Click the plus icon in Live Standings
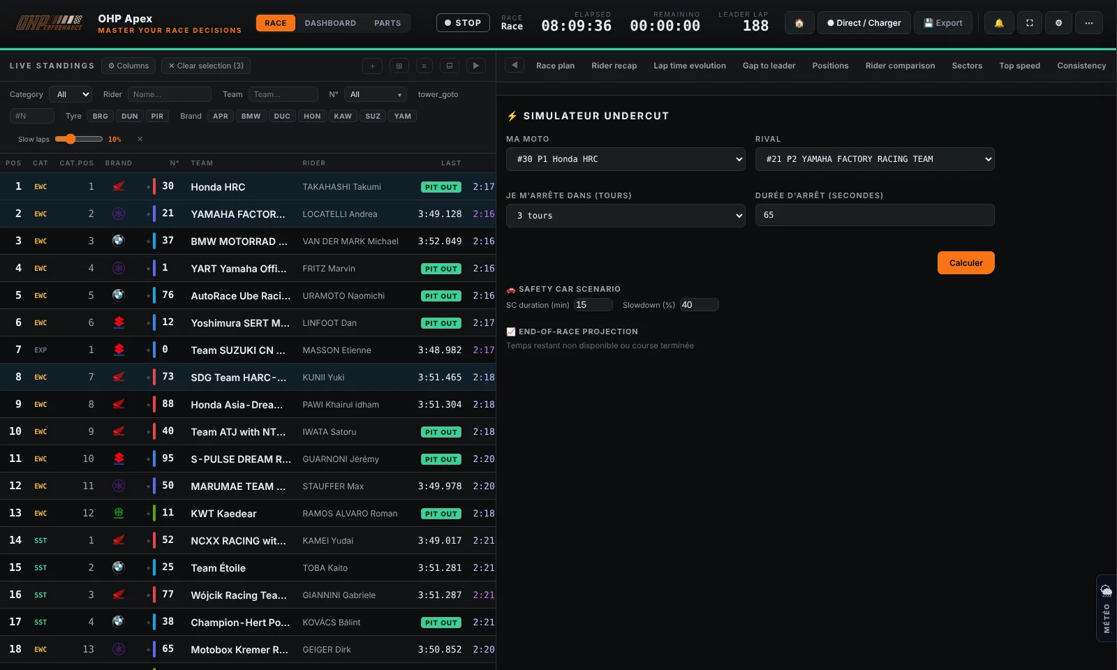 coord(372,66)
